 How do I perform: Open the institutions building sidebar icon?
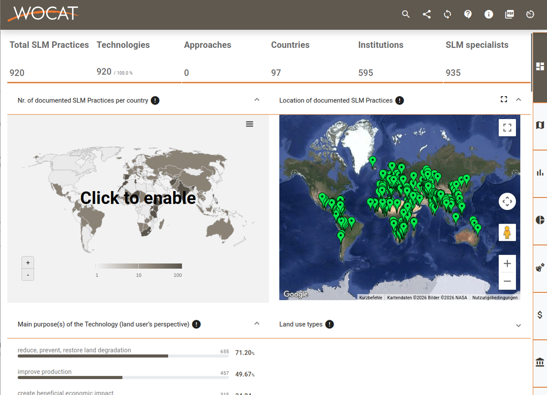tap(540, 362)
